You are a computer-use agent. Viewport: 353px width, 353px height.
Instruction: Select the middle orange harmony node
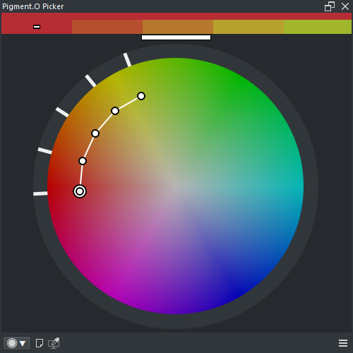point(95,133)
